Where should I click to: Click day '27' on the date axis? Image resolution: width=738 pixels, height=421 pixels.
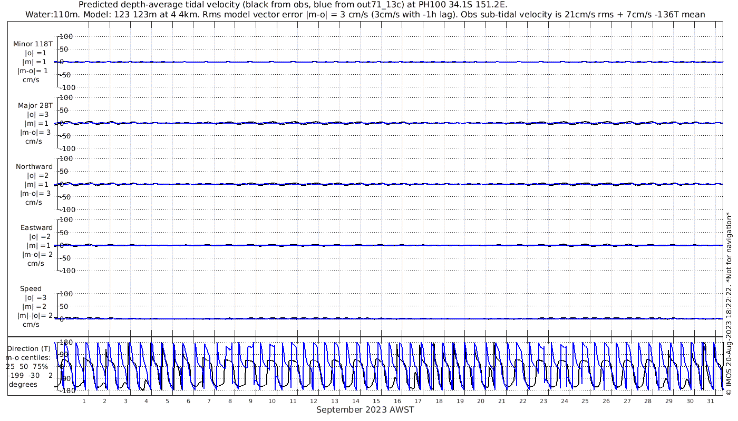(627, 401)
